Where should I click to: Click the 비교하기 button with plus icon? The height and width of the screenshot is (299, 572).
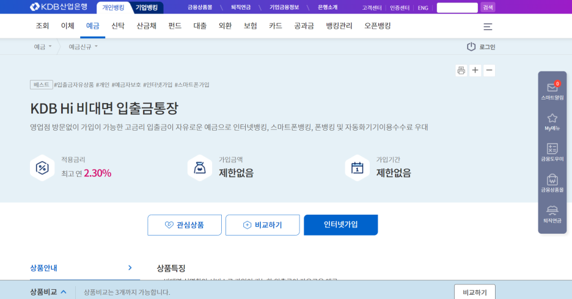pyautogui.click(x=263, y=225)
